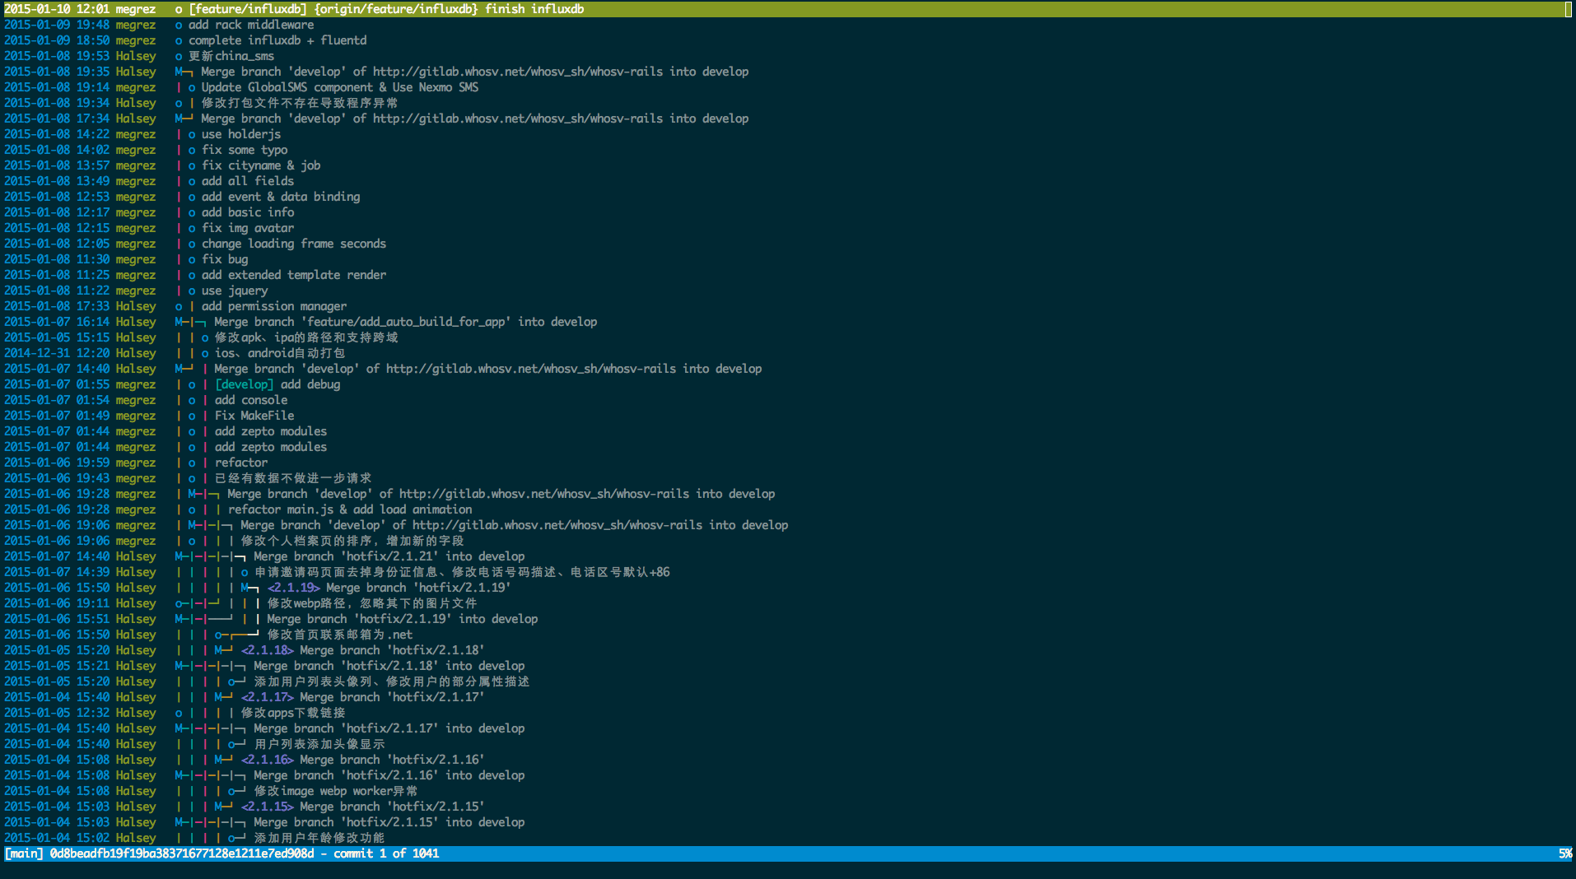Select the 'add rack middleware' commit
This screenshot has width=1576, height=879.
point(786,25)
